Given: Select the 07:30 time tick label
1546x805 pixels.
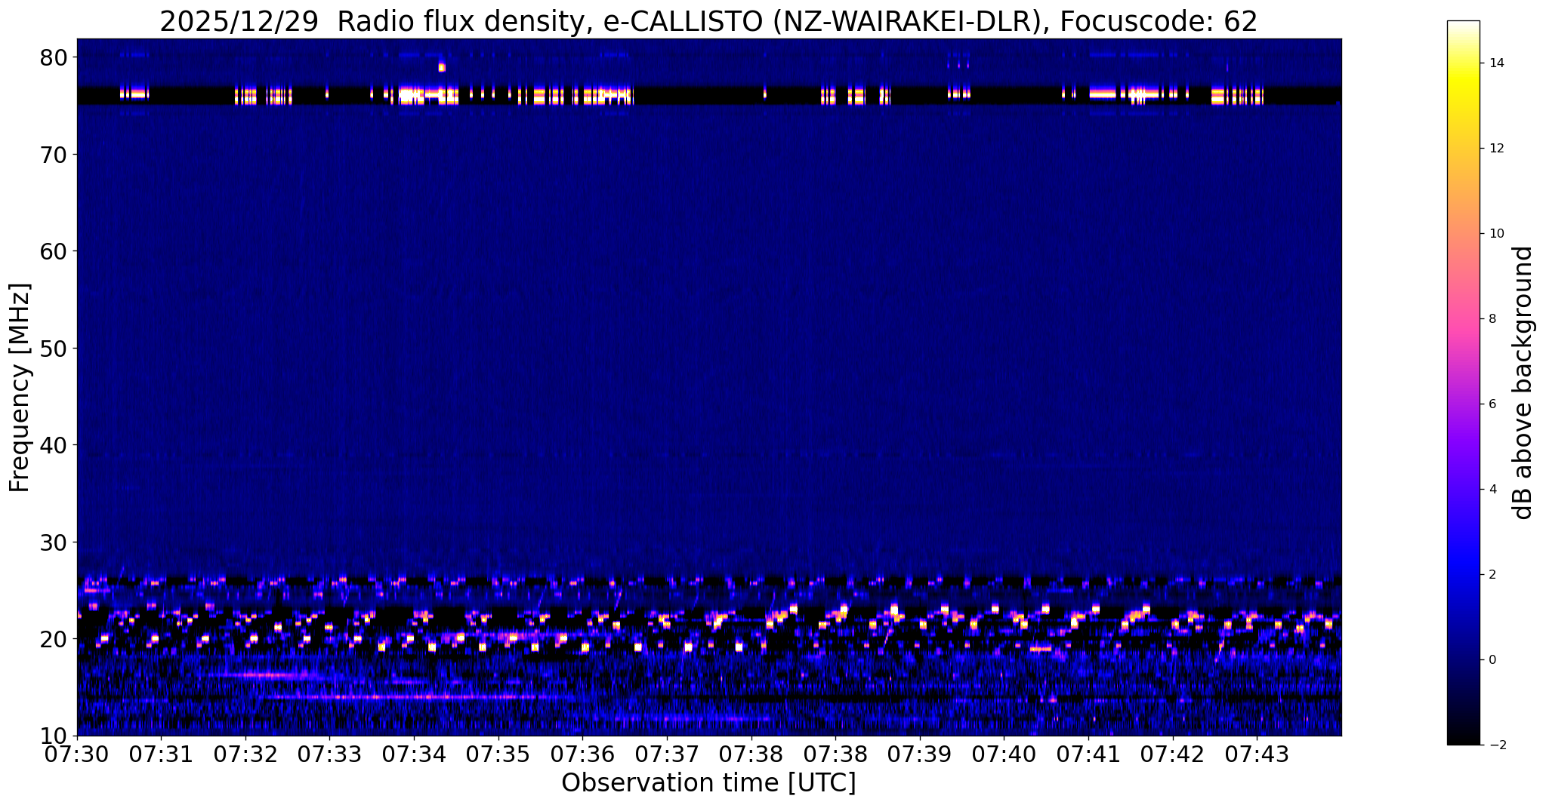Looking at the screenshot, I should pyautogui.click(x=76, y=754).
